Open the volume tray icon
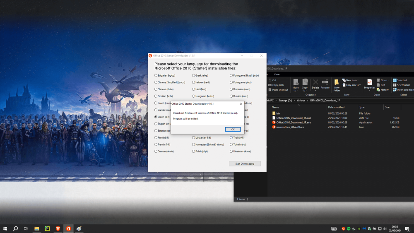The height and width of the screenshot is (233, 414). (385, 229)
